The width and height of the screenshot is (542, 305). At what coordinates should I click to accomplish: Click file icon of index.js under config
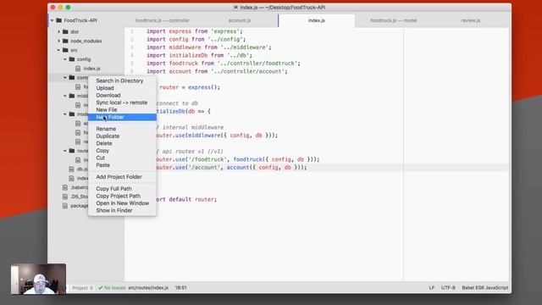(x=78, y=69)
